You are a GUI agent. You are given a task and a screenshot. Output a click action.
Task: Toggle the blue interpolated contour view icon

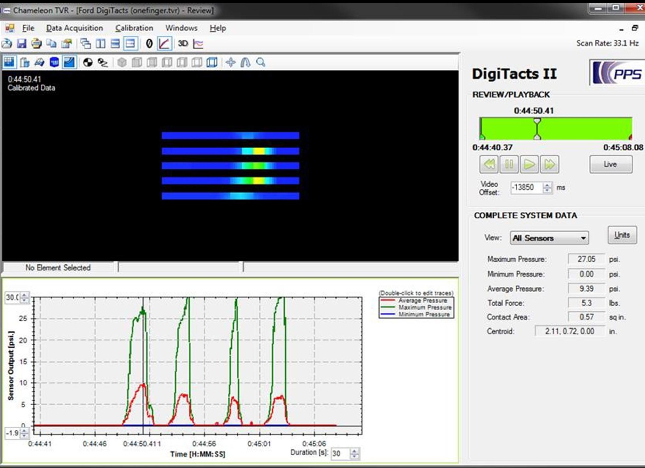[x=69, y=62]
